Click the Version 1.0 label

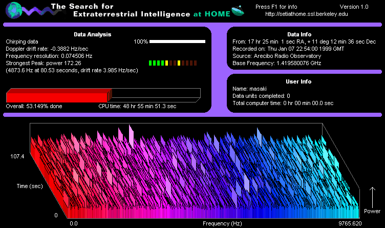(x=354, y=7)
